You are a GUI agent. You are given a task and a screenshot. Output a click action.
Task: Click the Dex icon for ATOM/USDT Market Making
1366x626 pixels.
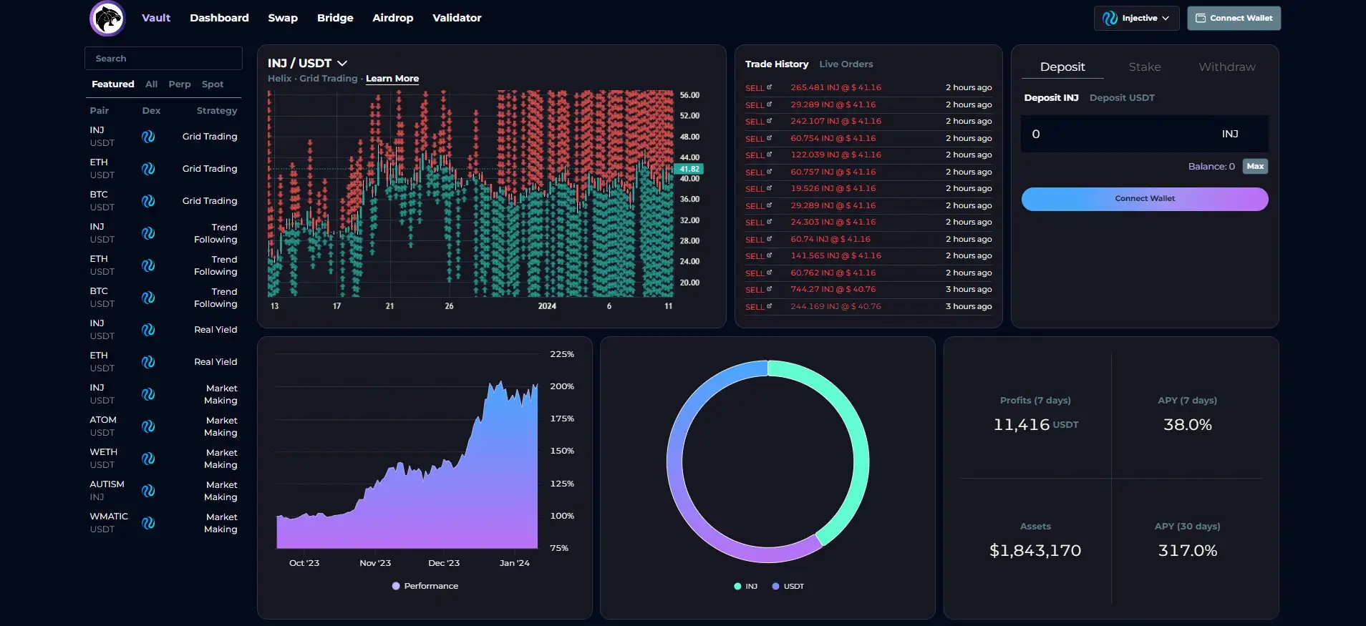click(148, 426)
